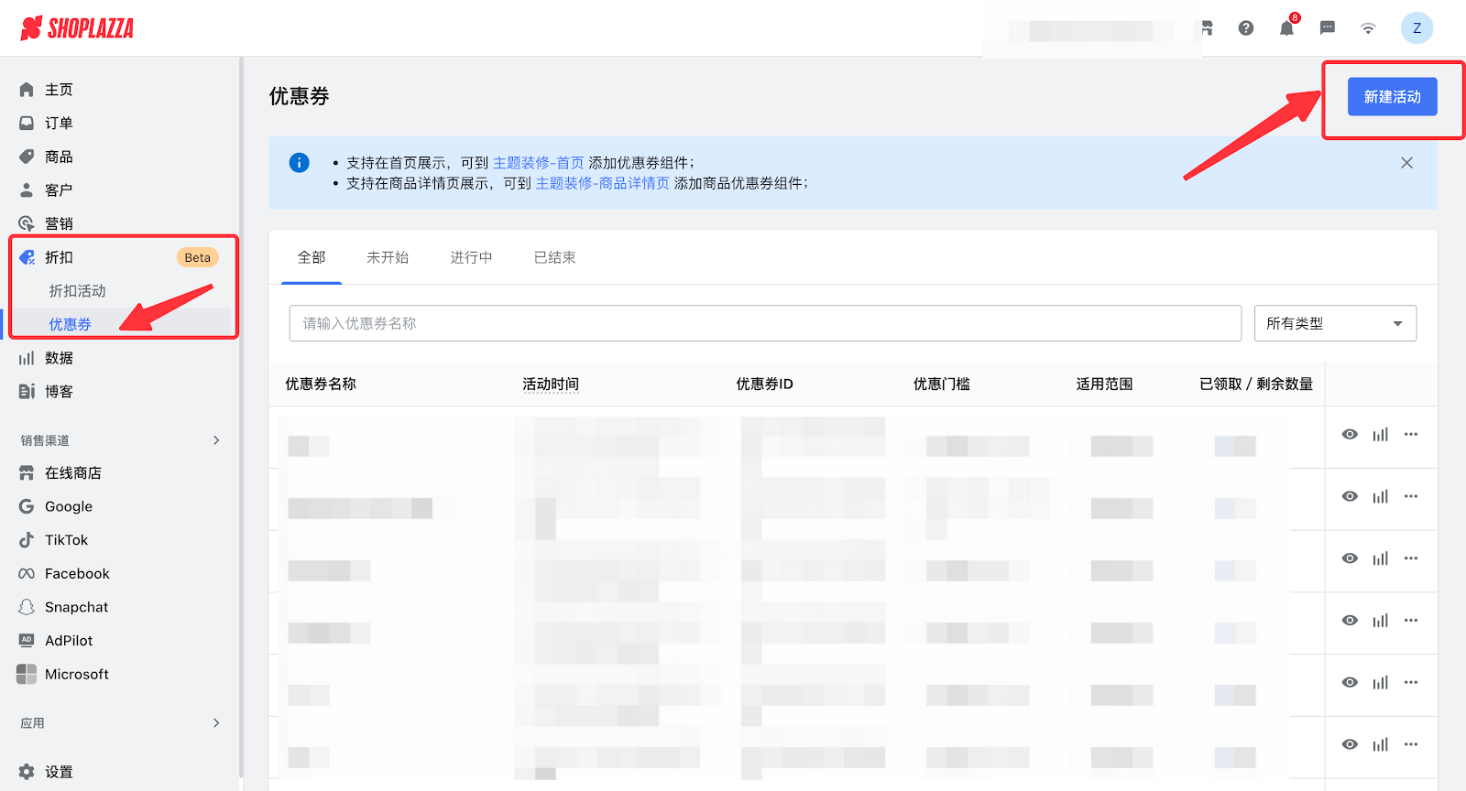The width and height of the screenshot is (1466, 791).
Task: Open the help question mark icon
Action: coord(1246,28)
